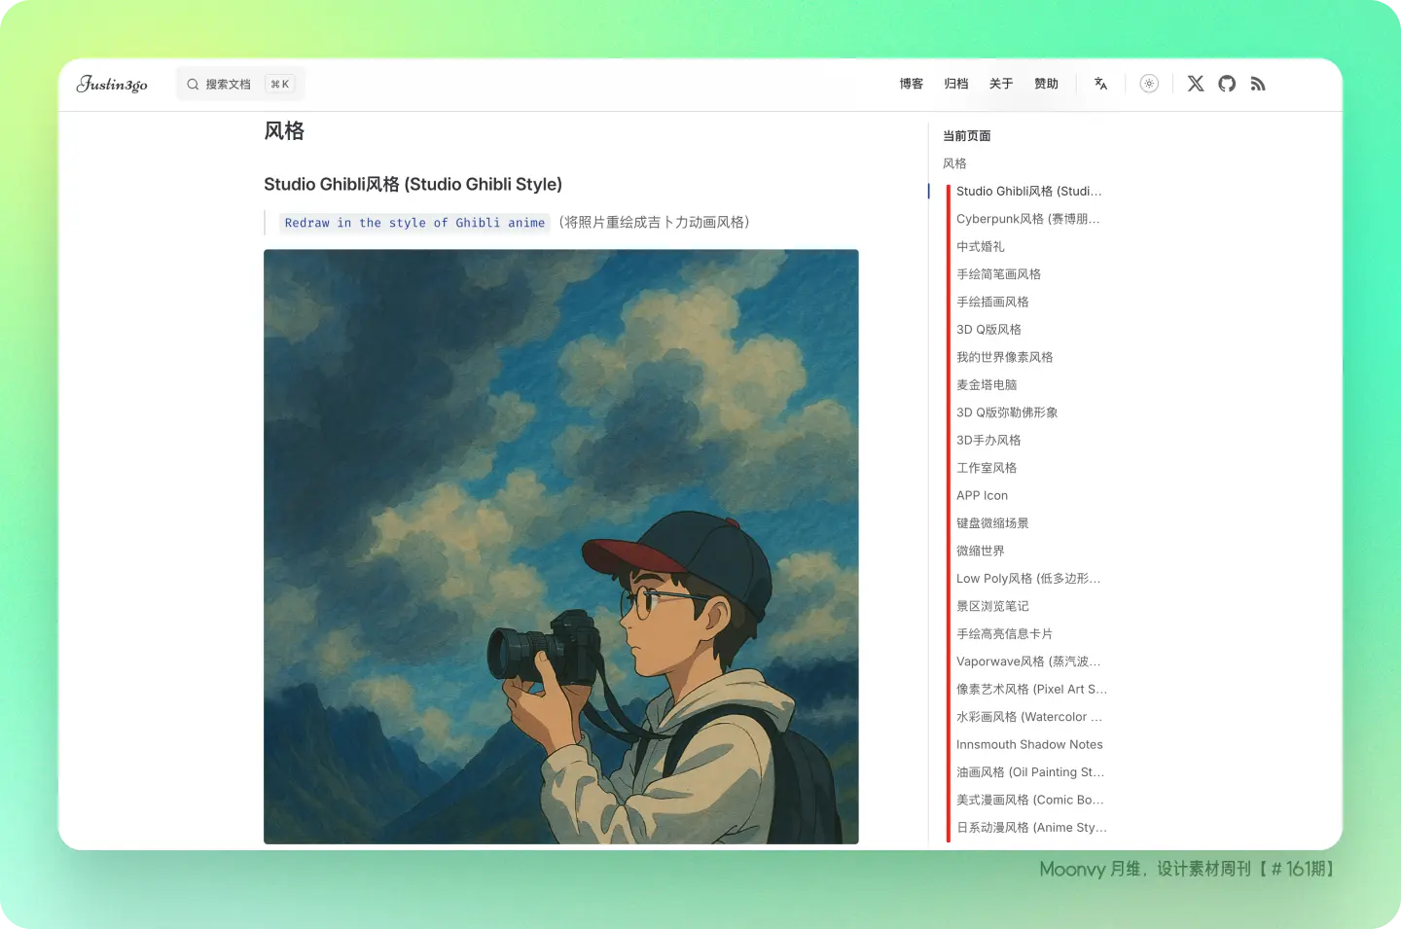
Task: Go to the 关于 page
Action: point(1001,84)
